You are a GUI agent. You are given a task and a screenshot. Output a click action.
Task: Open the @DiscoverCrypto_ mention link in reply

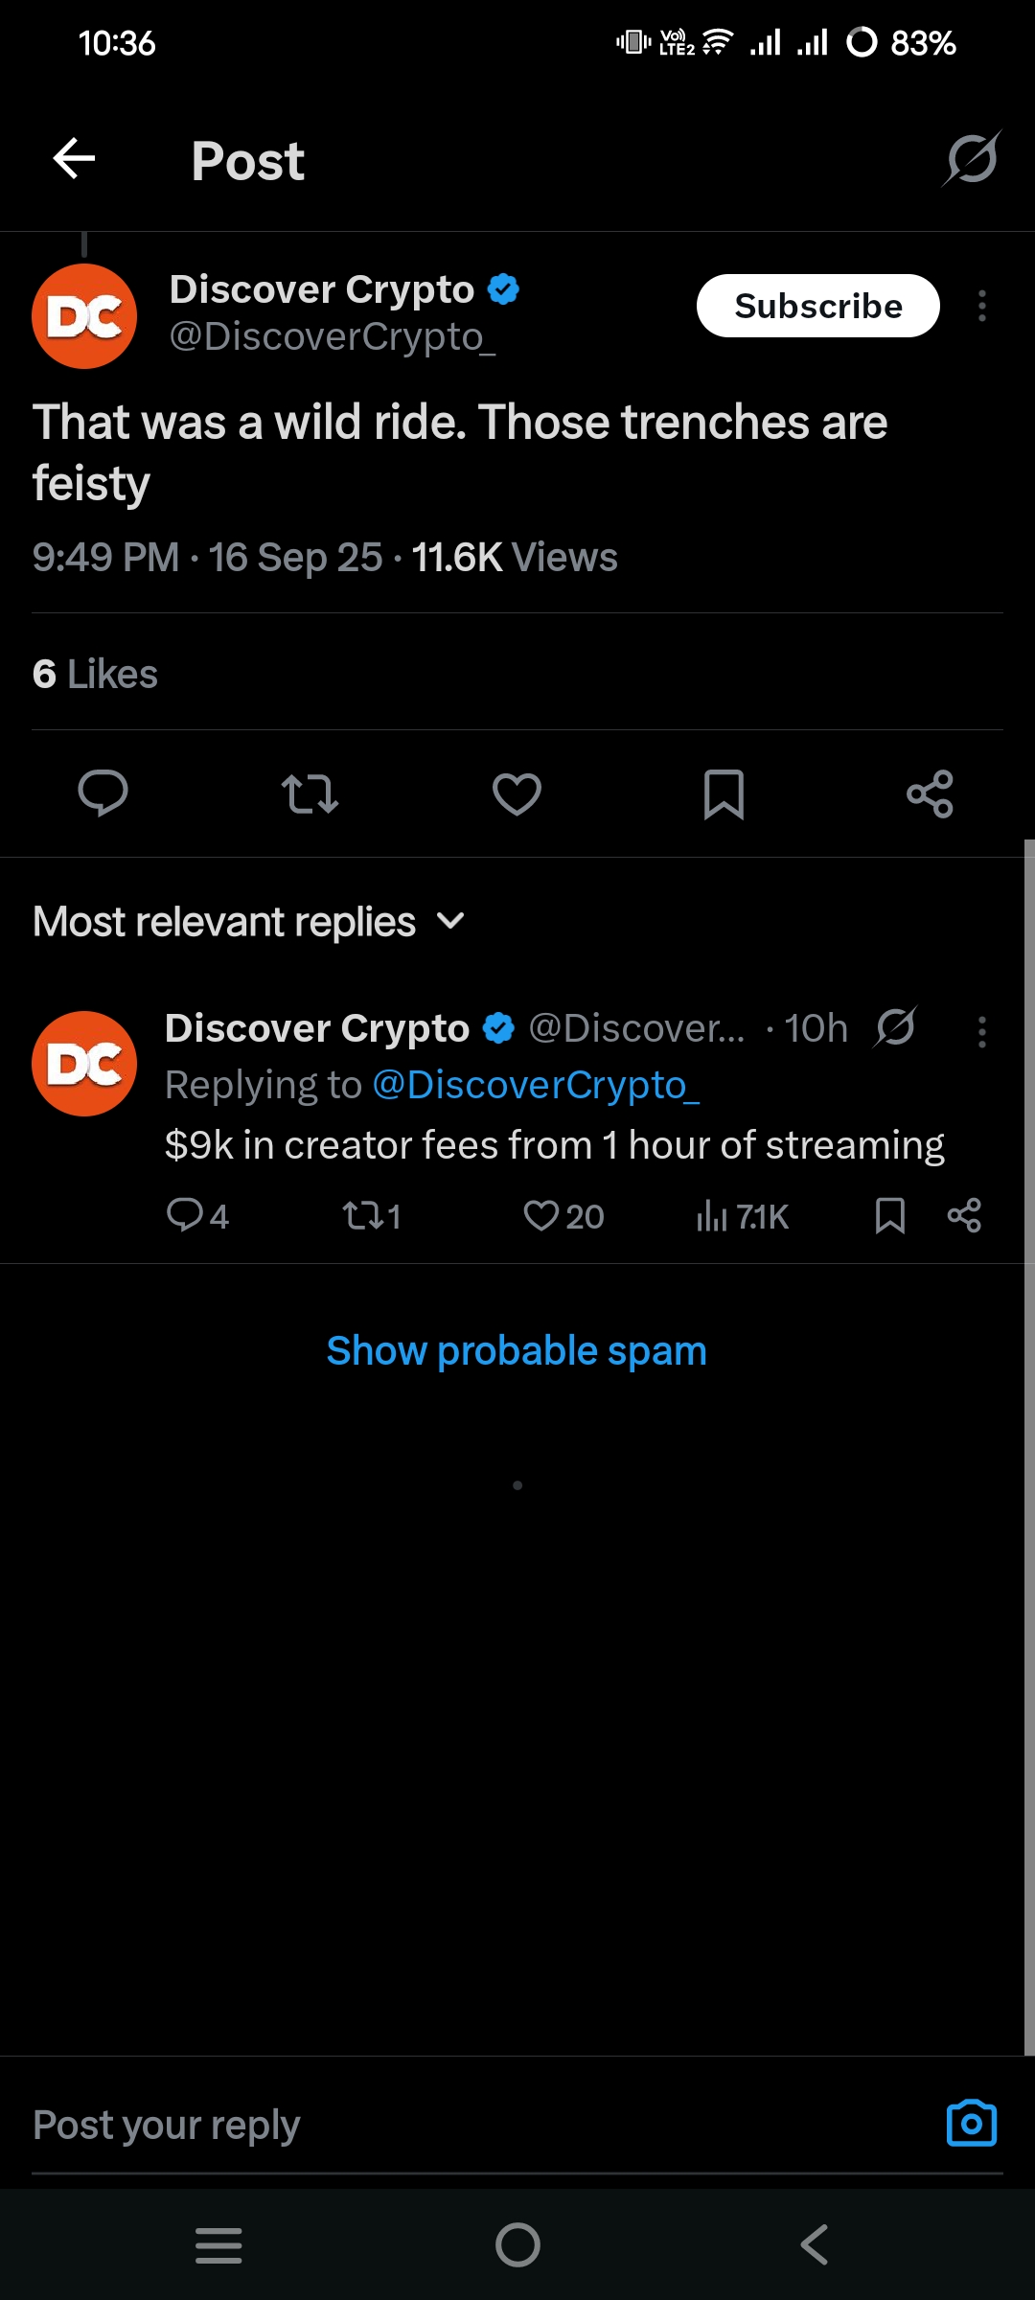point(536,1085)
